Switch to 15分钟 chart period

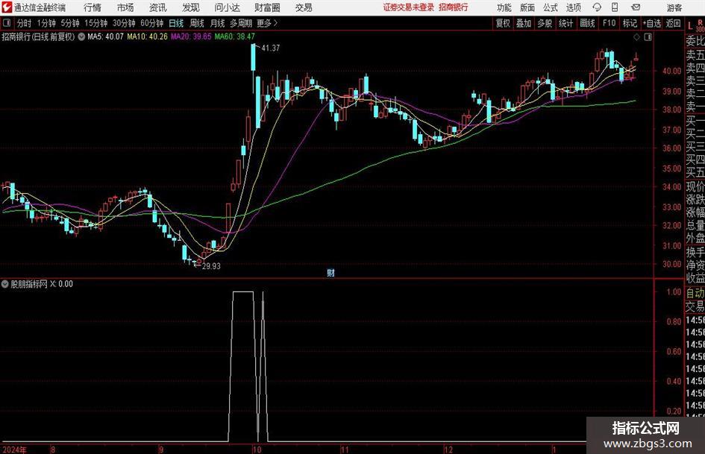point(96,23)
